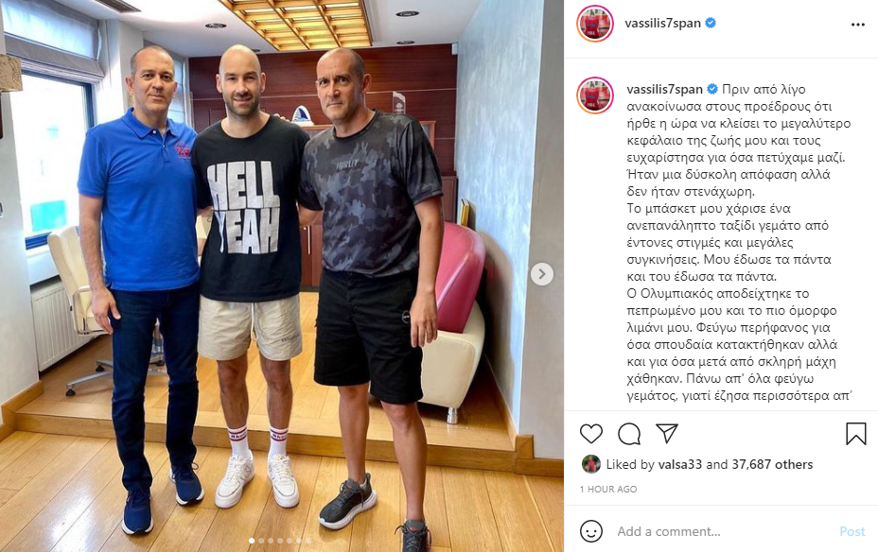Image resolution: width=878 pixels, height=552 pixels.
Task: Like the post with the heart icon
Action: coord(590,434)
